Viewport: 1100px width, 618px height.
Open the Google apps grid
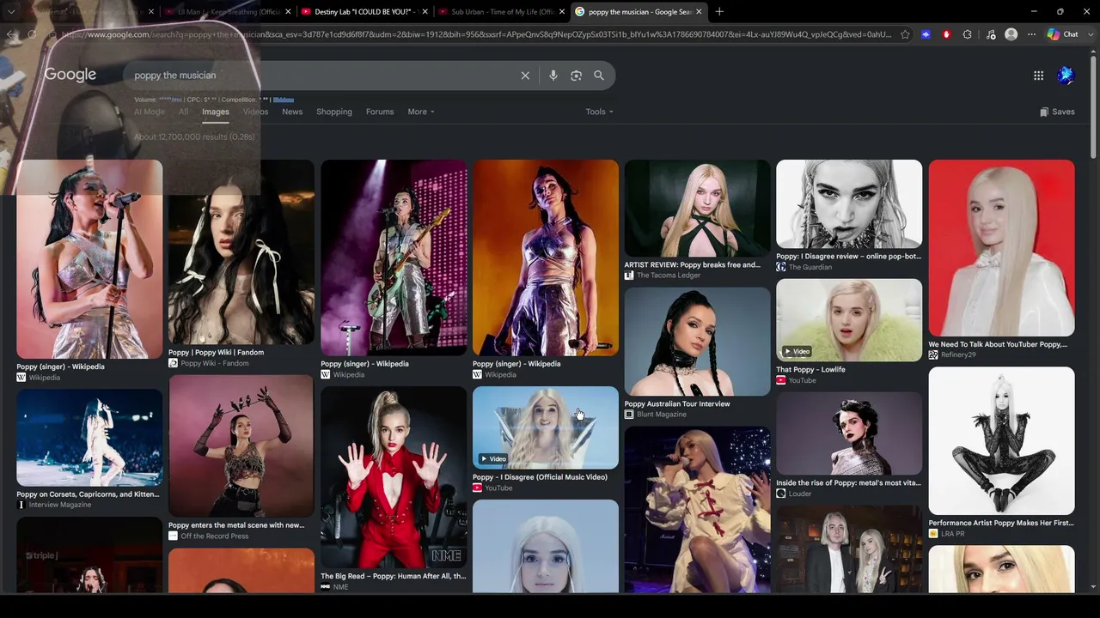pyautogui.click(x=1038, y=76)
